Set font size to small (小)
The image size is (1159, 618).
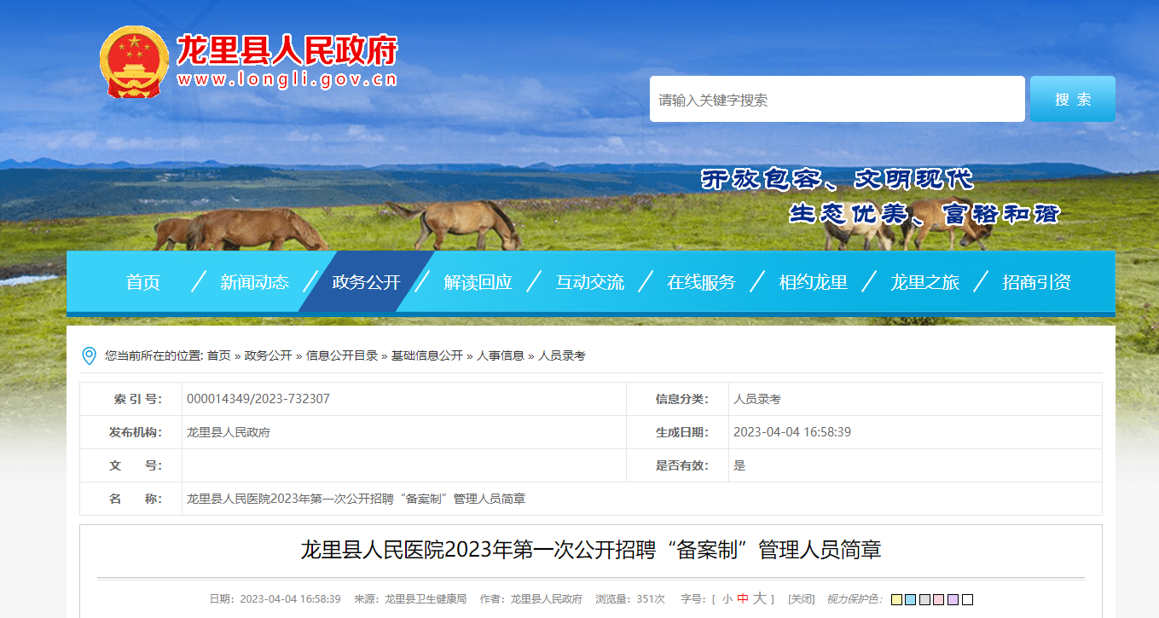(x=727, y=599)
